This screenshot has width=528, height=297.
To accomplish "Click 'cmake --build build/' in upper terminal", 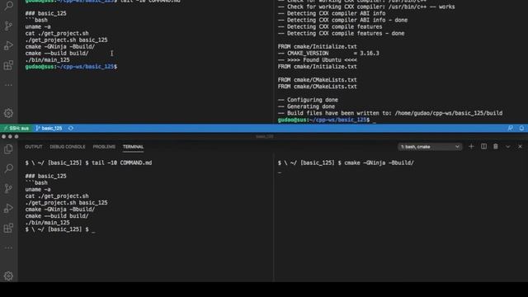I will (x=57, y=53).
